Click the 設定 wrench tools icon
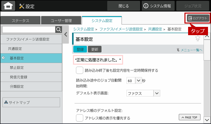The width and height of the screenshot is (211, 124). (22, 6)
